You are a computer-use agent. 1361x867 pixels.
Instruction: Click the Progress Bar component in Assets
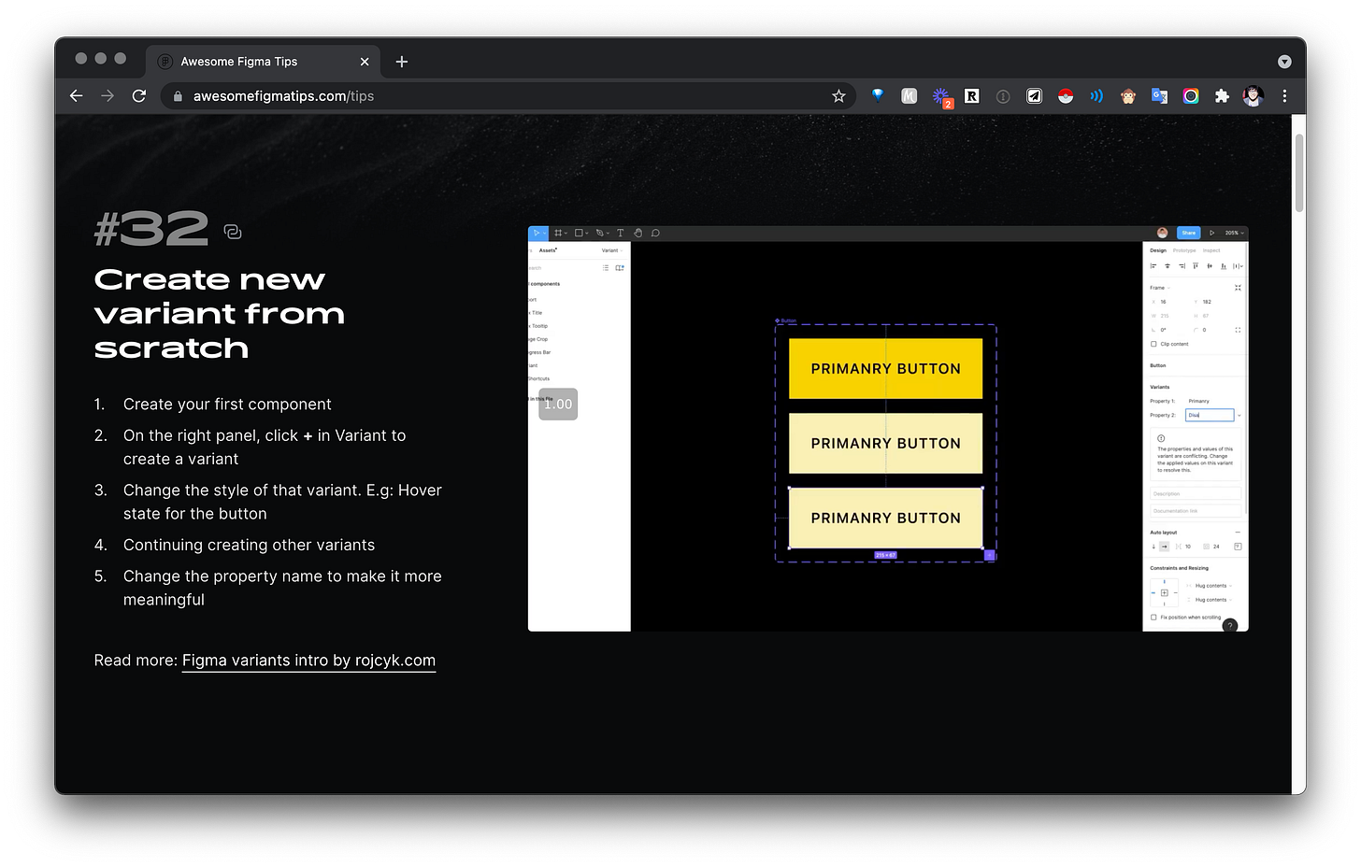tap(540, 352)
